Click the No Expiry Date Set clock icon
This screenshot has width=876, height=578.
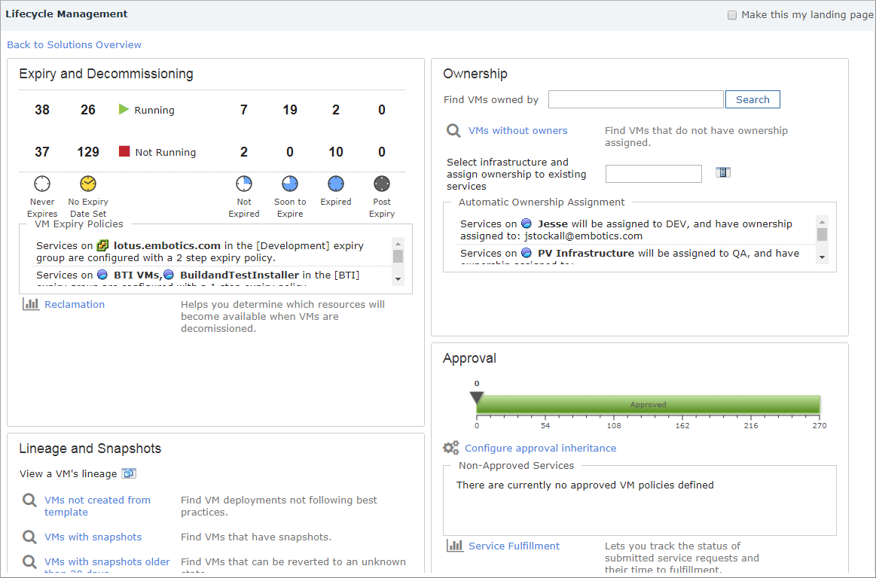tap(88, 184)
